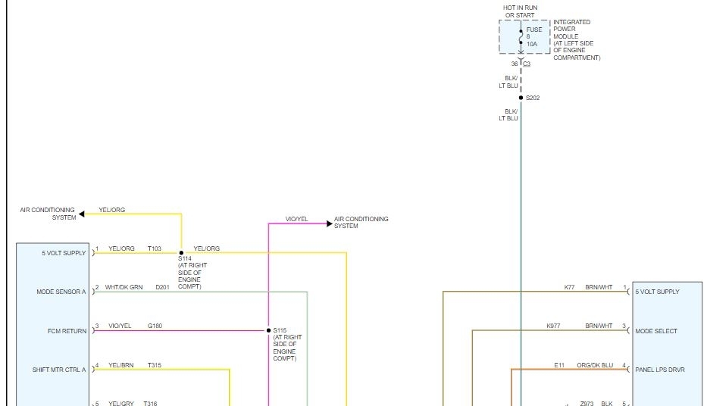Select the S202 splice label
Image resolution: width=707 pixels, height=406 pixels.
[533, 98]
